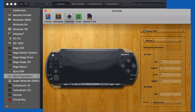Switch to list view in main toolbar
Screen dimensions: 195x112
tap(26, 4)
